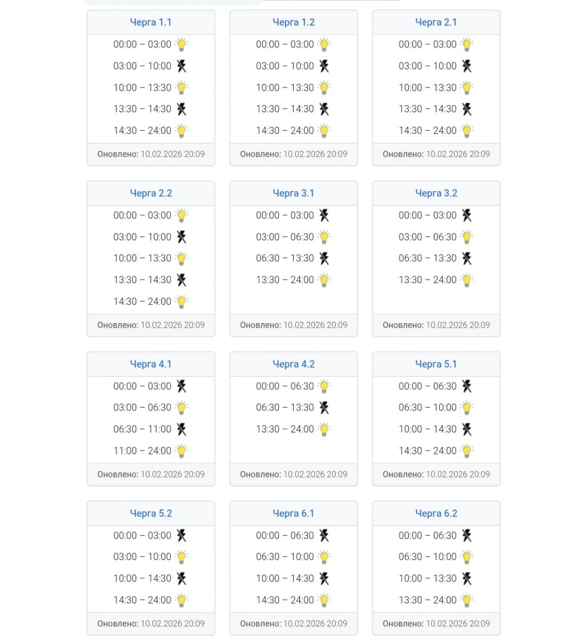Open the Черга 3.2 queue link

pyautogui.click(x=436, y=193)
